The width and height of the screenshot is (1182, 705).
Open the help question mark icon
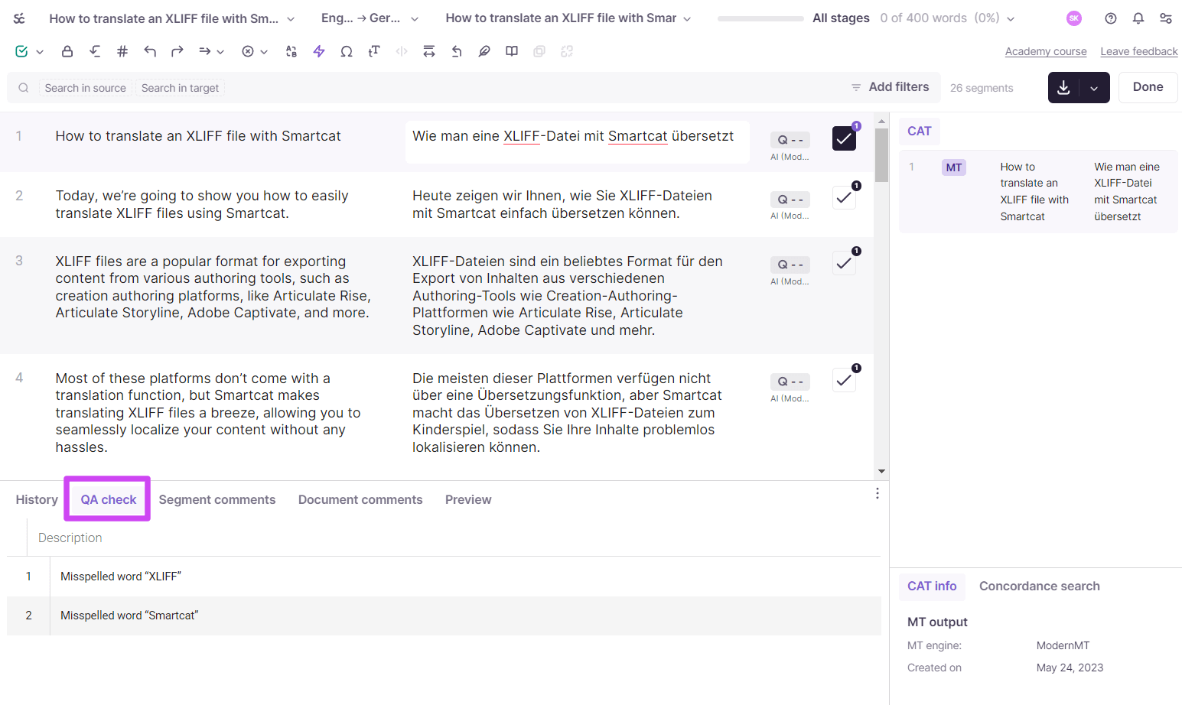[1111, 18]
